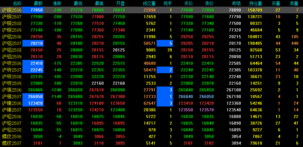
Task: Click highlighted latest price 77850
Action: click(33, 10)
